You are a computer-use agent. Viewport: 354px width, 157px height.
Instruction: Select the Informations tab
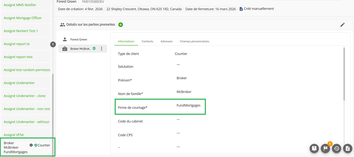pyautogui.click(x=126, y=41)
